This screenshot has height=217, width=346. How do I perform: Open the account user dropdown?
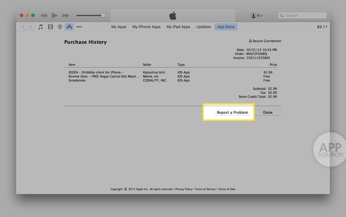pyautogui.click(x=257, y=16)
